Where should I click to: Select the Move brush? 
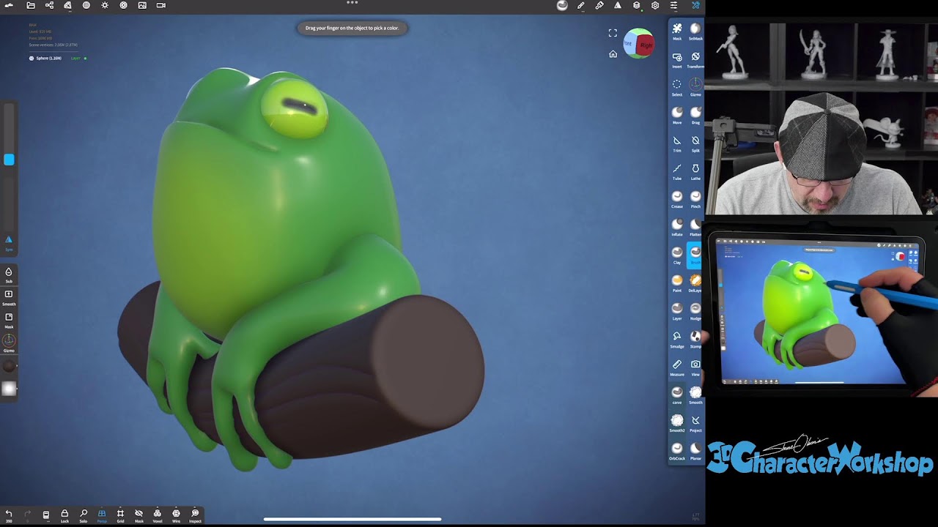(x=677, y=116)
